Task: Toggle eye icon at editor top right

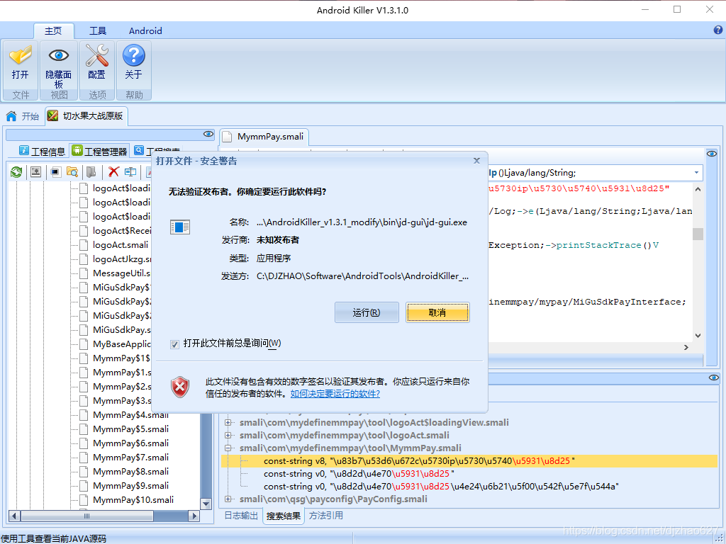Action: pos(712,154)
